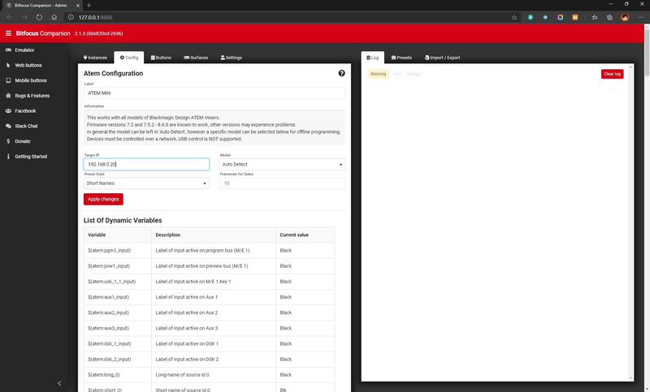Clear the log with Clear log button
The image size is (650, 392).
[613, 74]
